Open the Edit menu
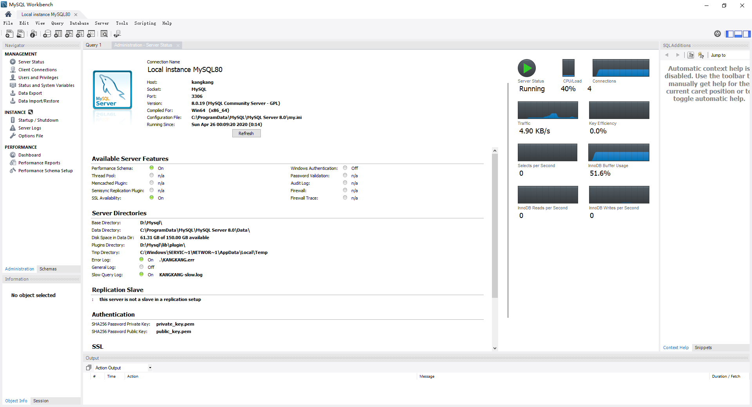Viewport: 752px width, 407px height. click(x=24, y=23)
